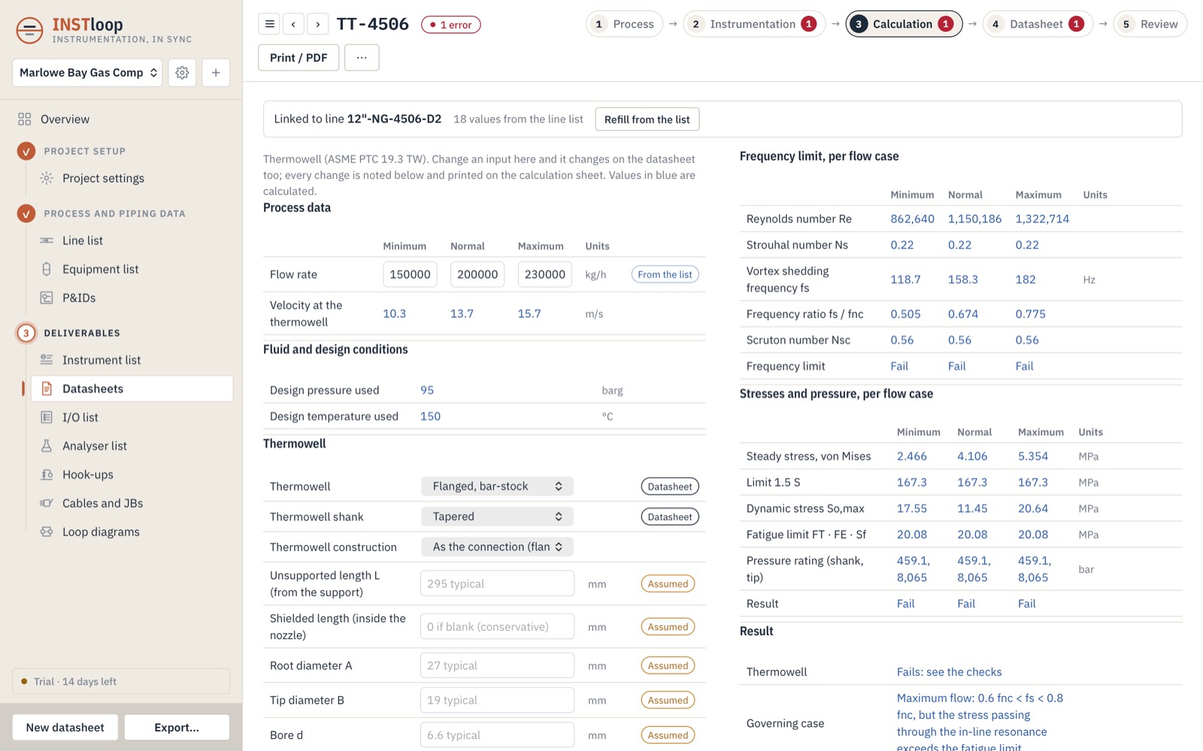The width and height of the screenshot is (1203, 751).
Task: Click the Project settings sun icon
Action: point(47,178)
